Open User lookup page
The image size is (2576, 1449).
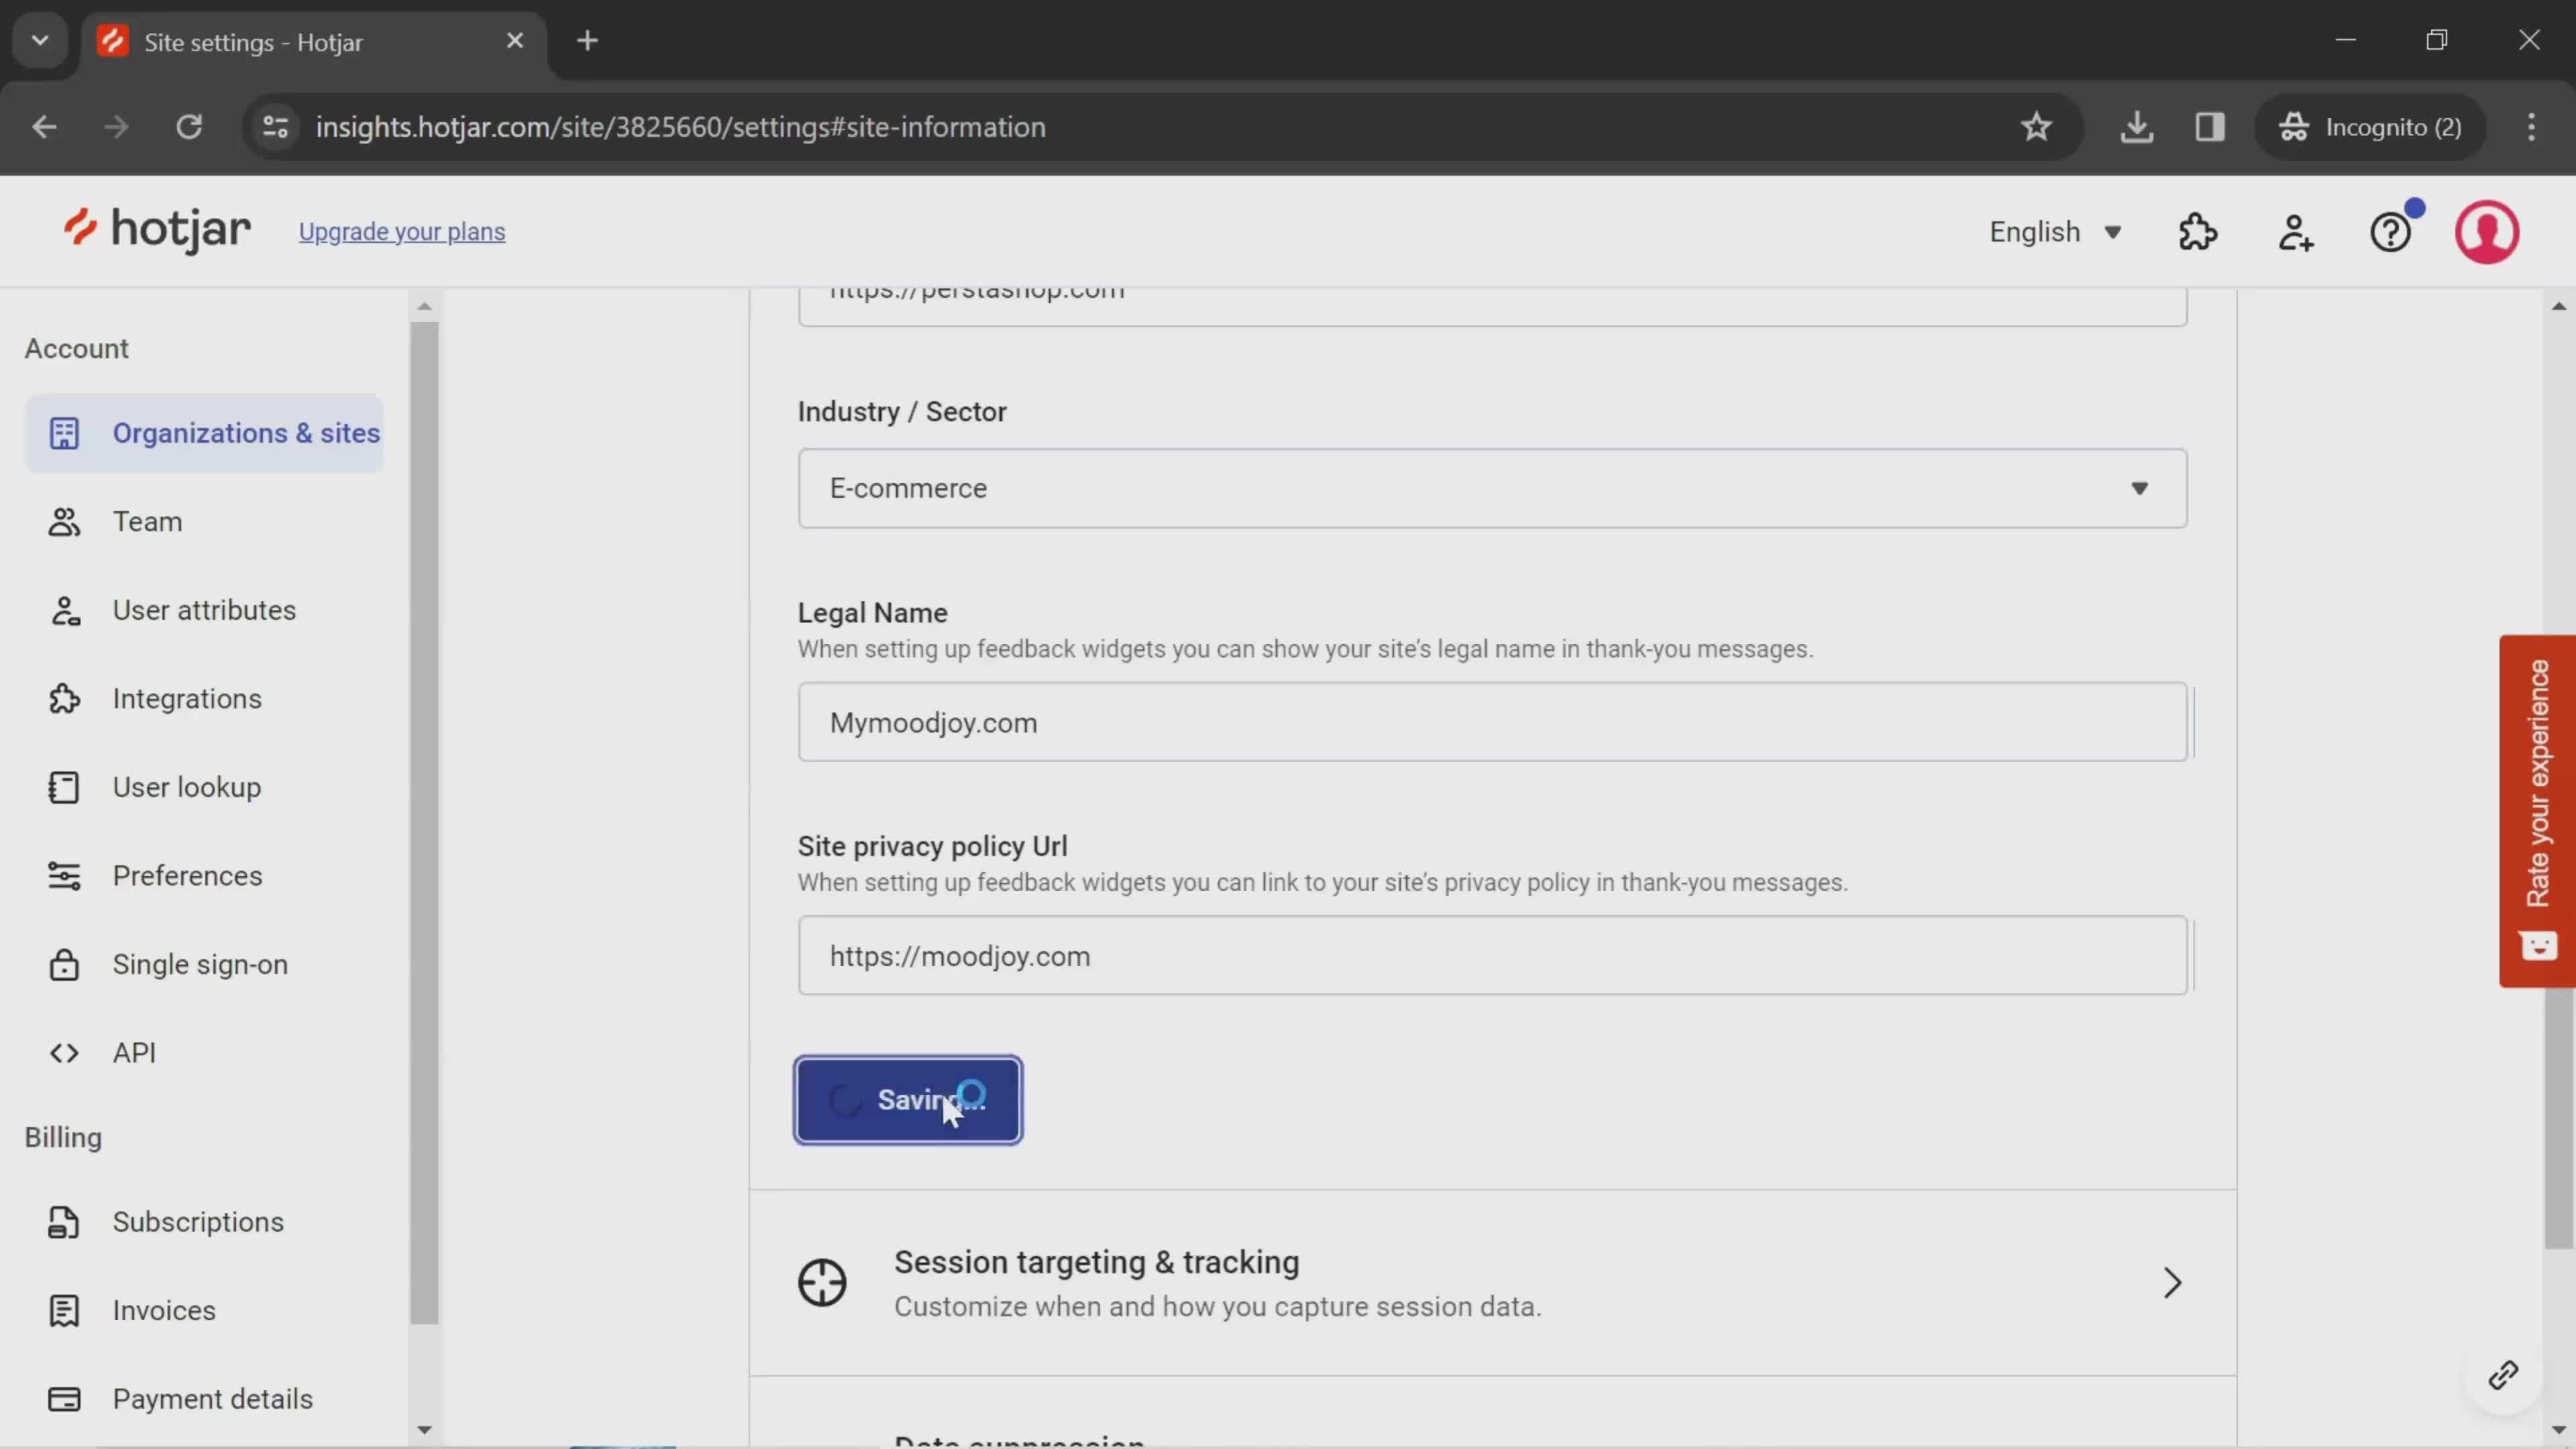pyautogui.click(x=187, y=787)
